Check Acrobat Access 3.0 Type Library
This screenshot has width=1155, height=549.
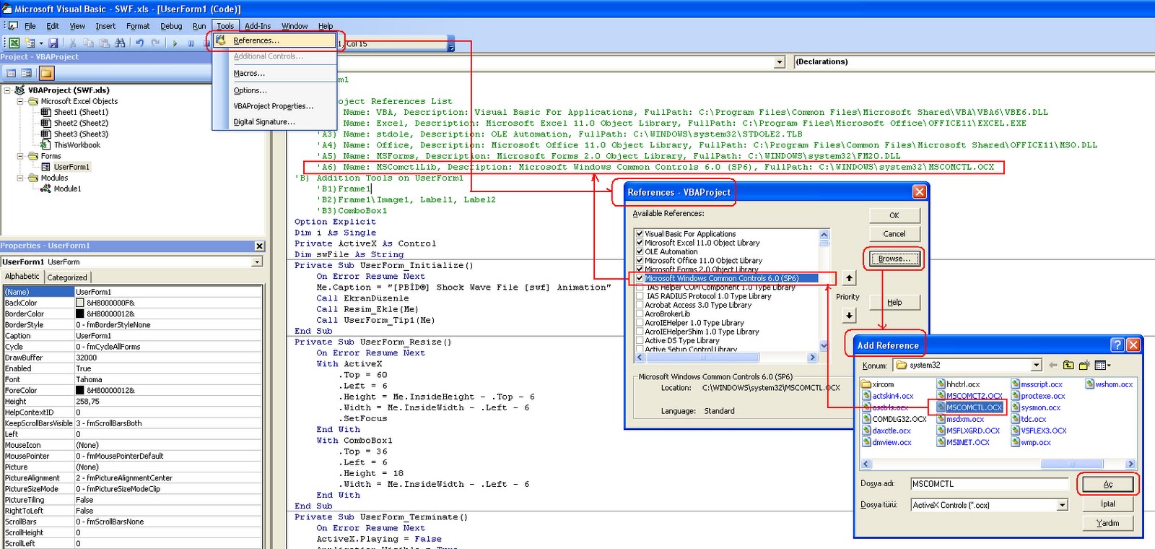(x=640, y=305)
